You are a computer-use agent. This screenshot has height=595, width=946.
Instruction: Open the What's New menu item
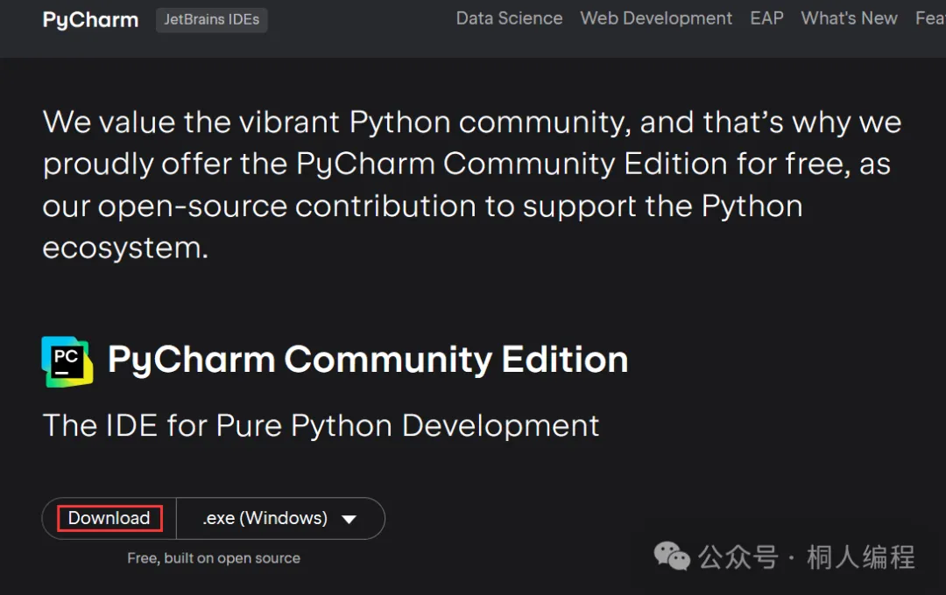(x=849, y=18)
